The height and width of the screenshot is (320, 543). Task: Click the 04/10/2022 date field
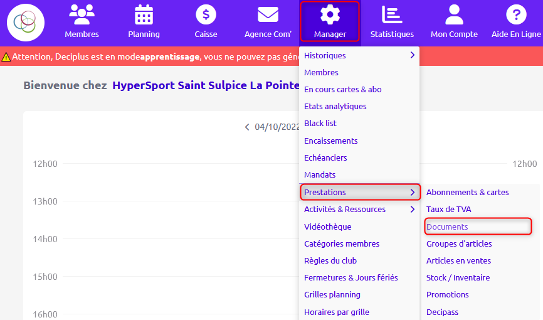point(277,127)
